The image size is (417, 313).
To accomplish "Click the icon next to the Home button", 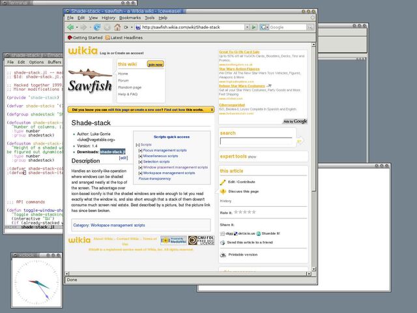I will (126, 27).
